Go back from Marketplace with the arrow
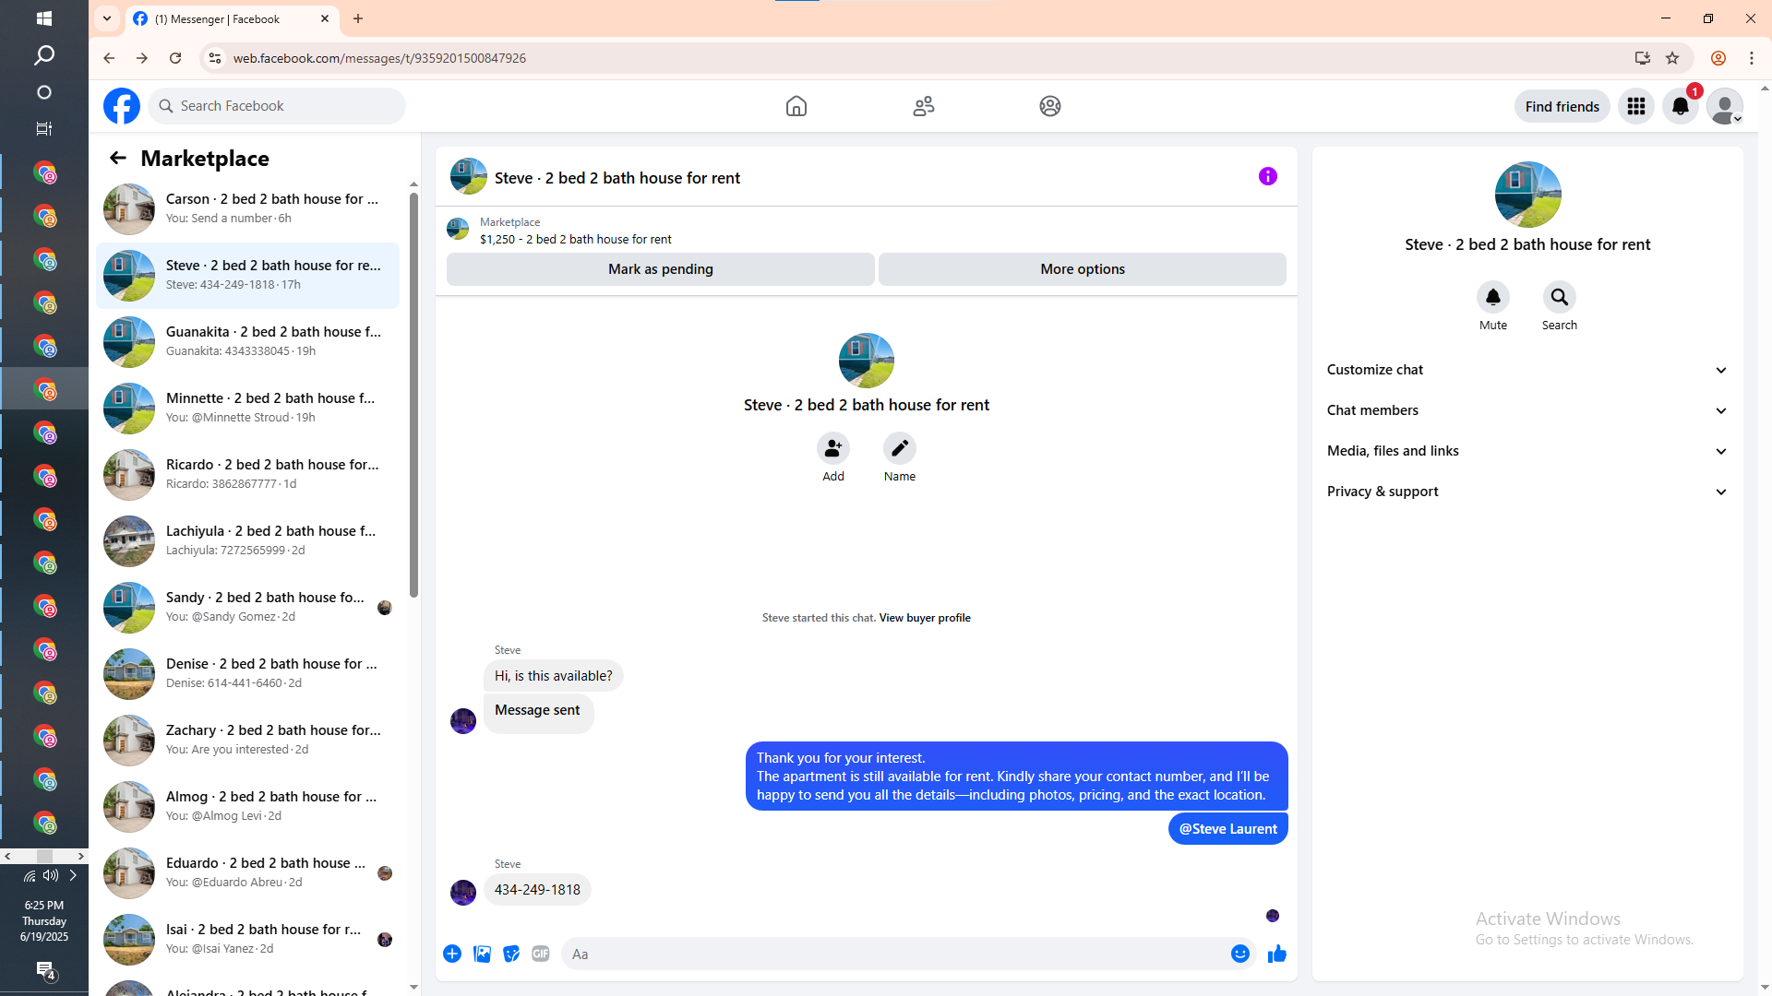Viewport: 1772px width, 996px height. pos(118,158)
